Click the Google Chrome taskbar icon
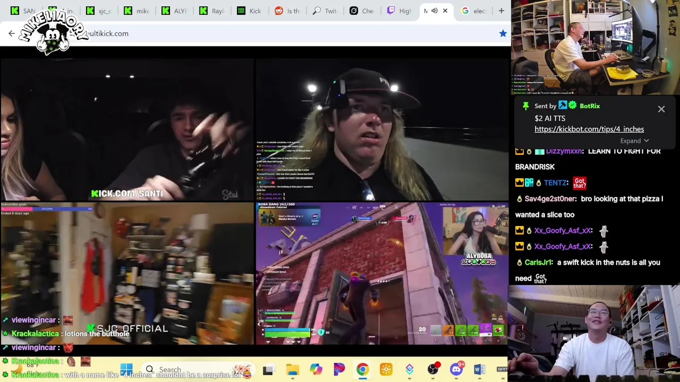Viewport: 680px width, 382px height. [x=362, y=369]
